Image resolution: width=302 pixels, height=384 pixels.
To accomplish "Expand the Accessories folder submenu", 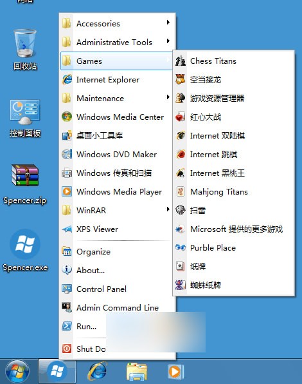I will (x=116, y=23).
